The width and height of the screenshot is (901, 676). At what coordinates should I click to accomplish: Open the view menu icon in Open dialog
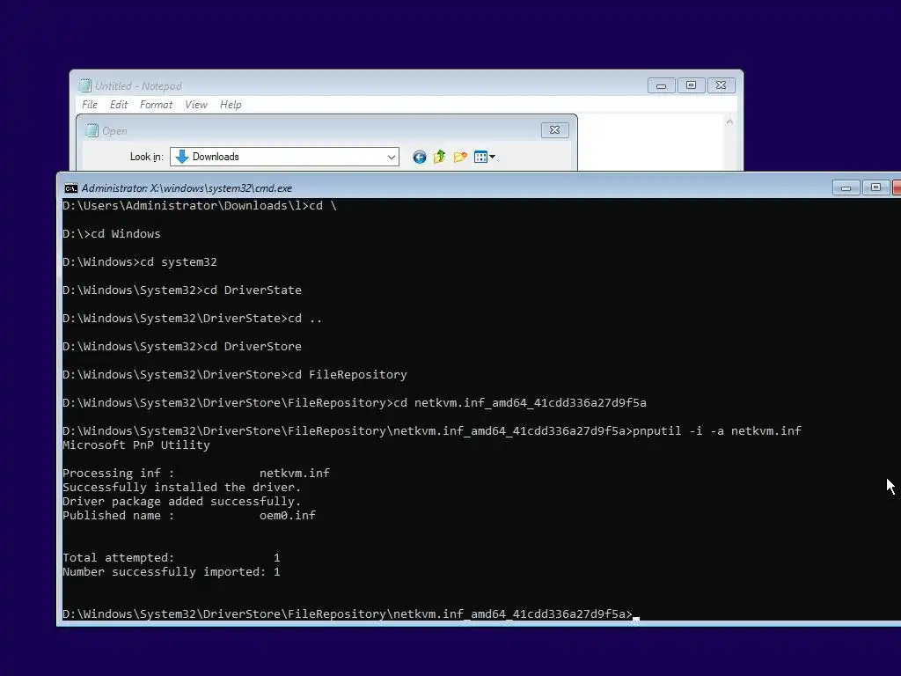tap(485, 157)
